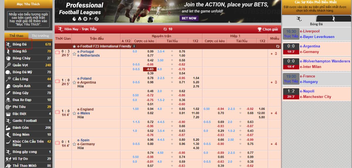Open the Chọn giải league selector
This screenshot has height=168, width=352.
click(x=268, y=29)
